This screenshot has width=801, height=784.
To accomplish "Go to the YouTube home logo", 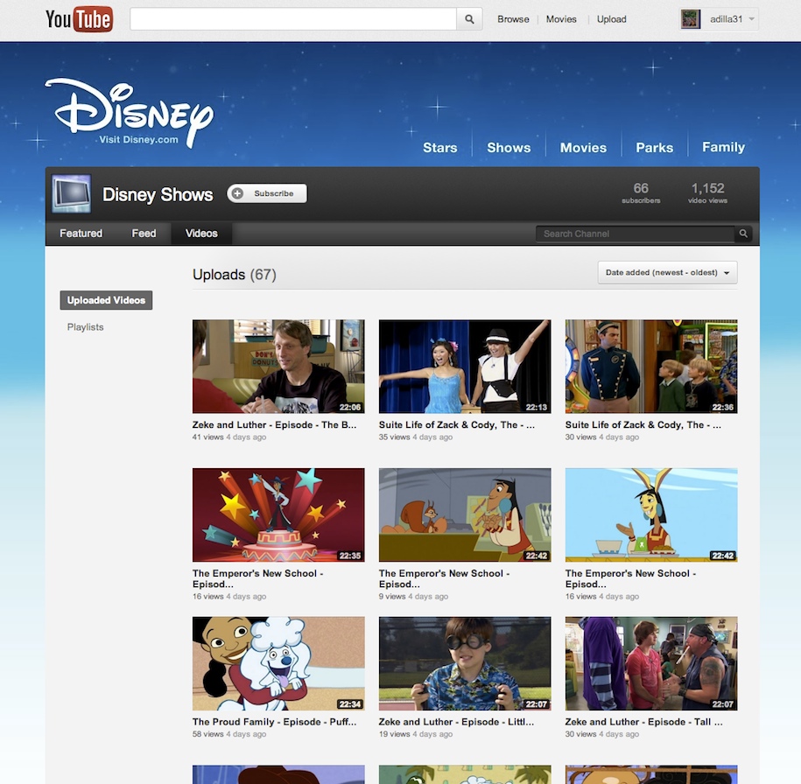I will [x=79, y=19].
